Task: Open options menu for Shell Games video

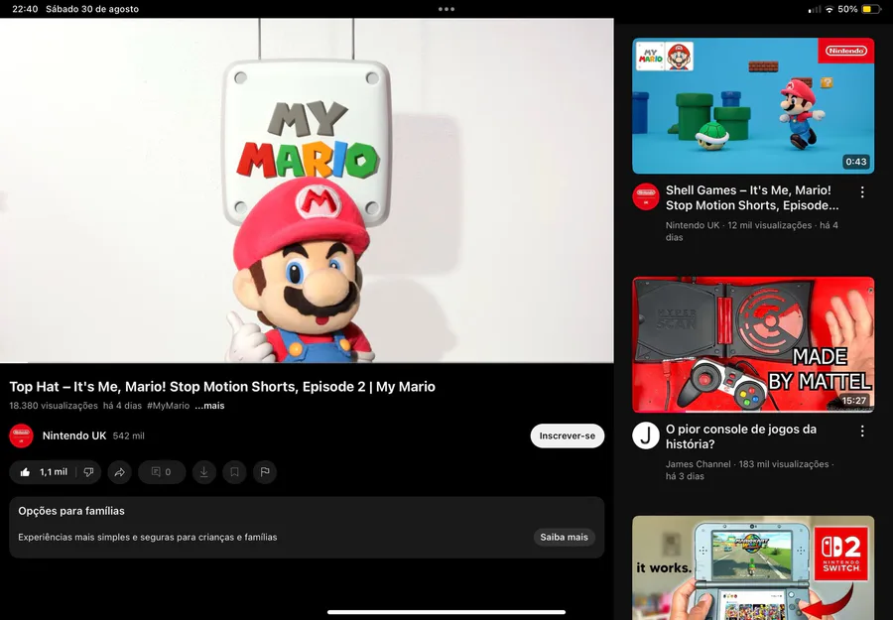Action: [x=862, y=191]
